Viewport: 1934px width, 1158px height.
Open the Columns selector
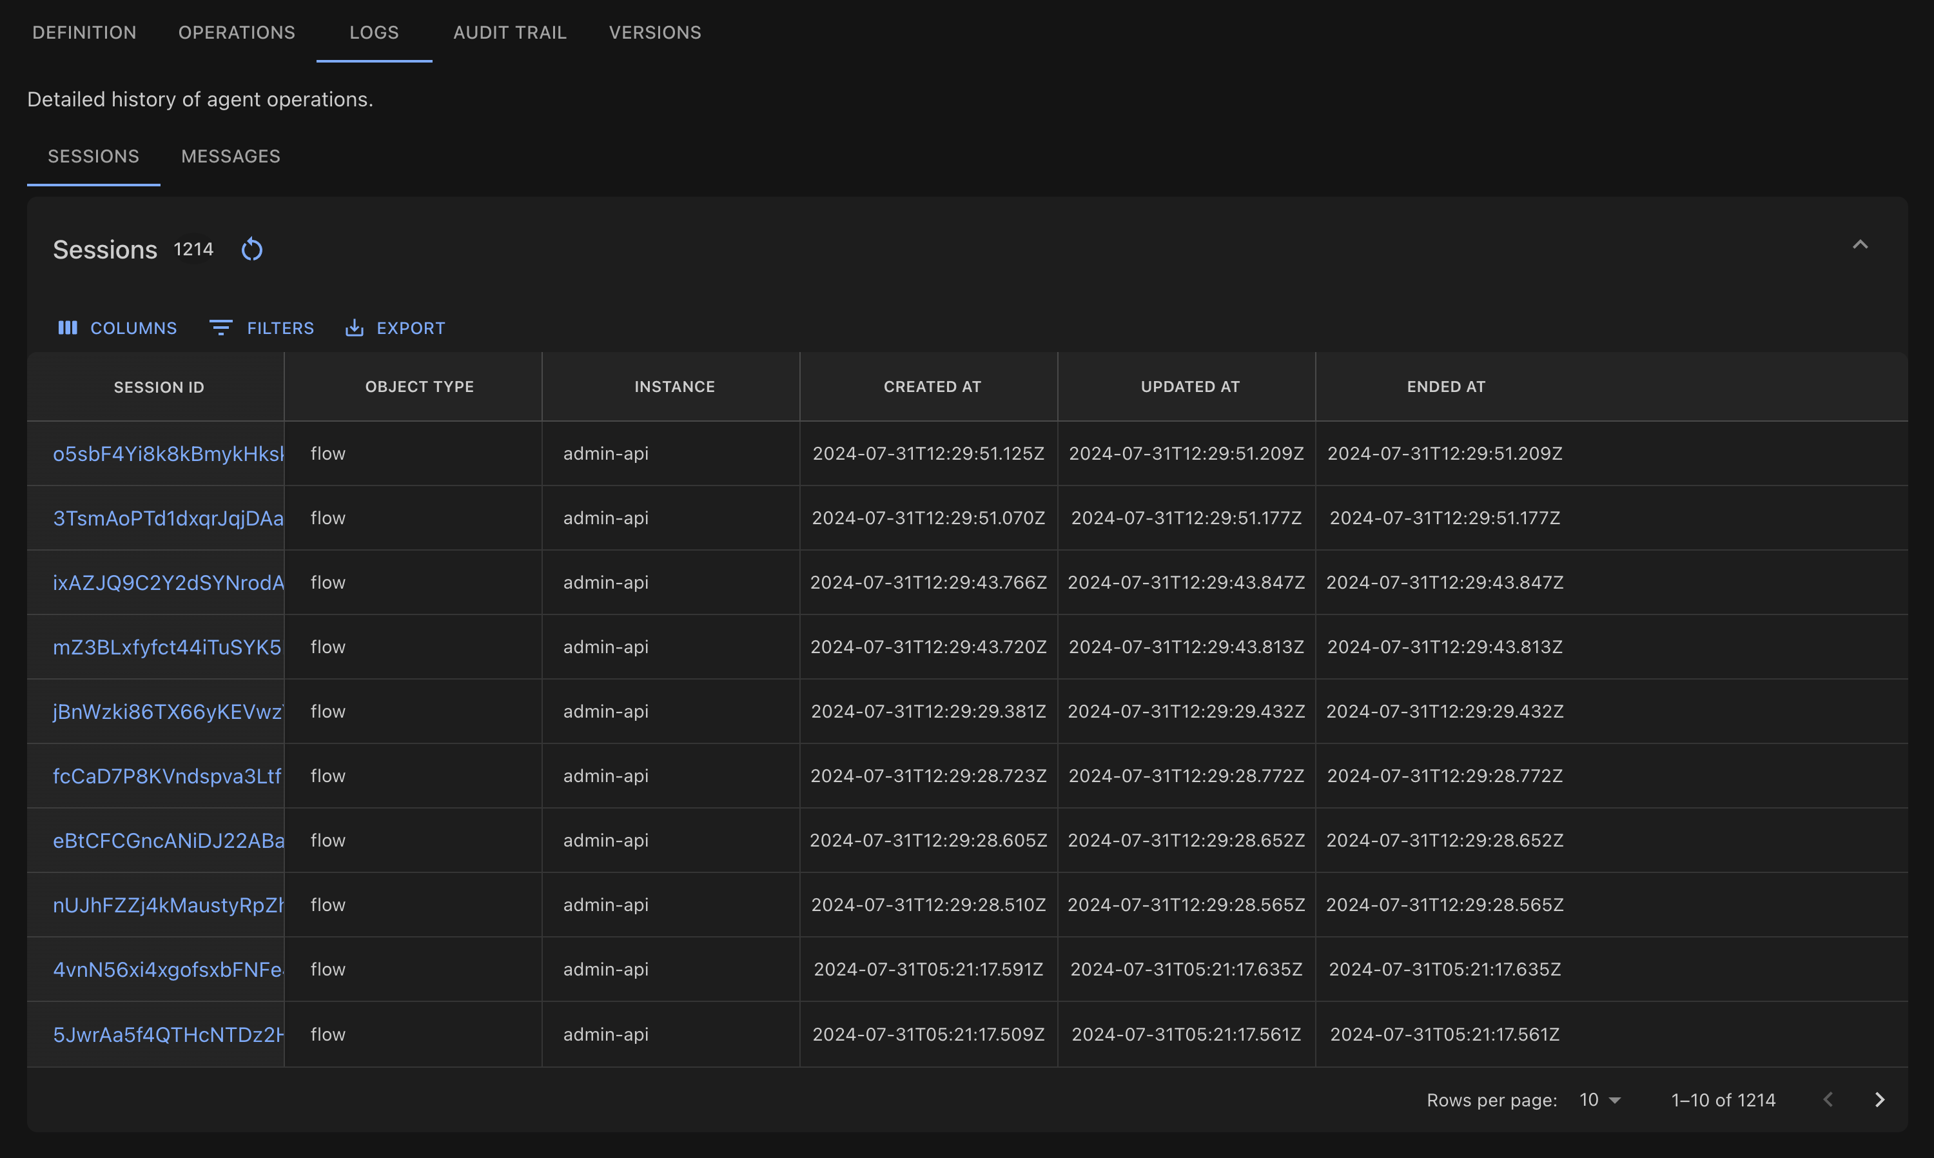(x=118, y=328)
